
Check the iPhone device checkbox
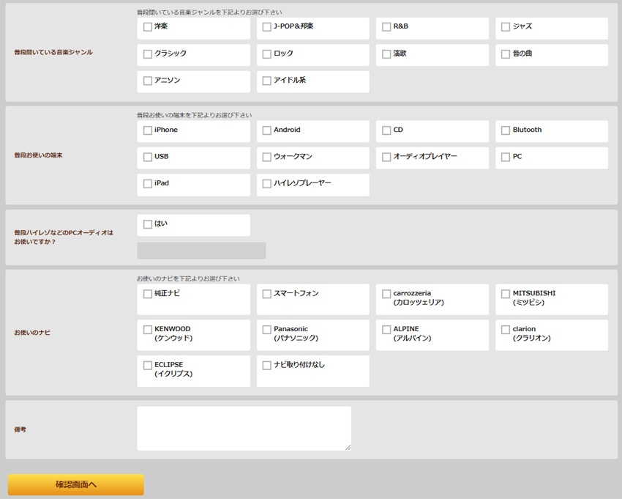tap(148, 130)
